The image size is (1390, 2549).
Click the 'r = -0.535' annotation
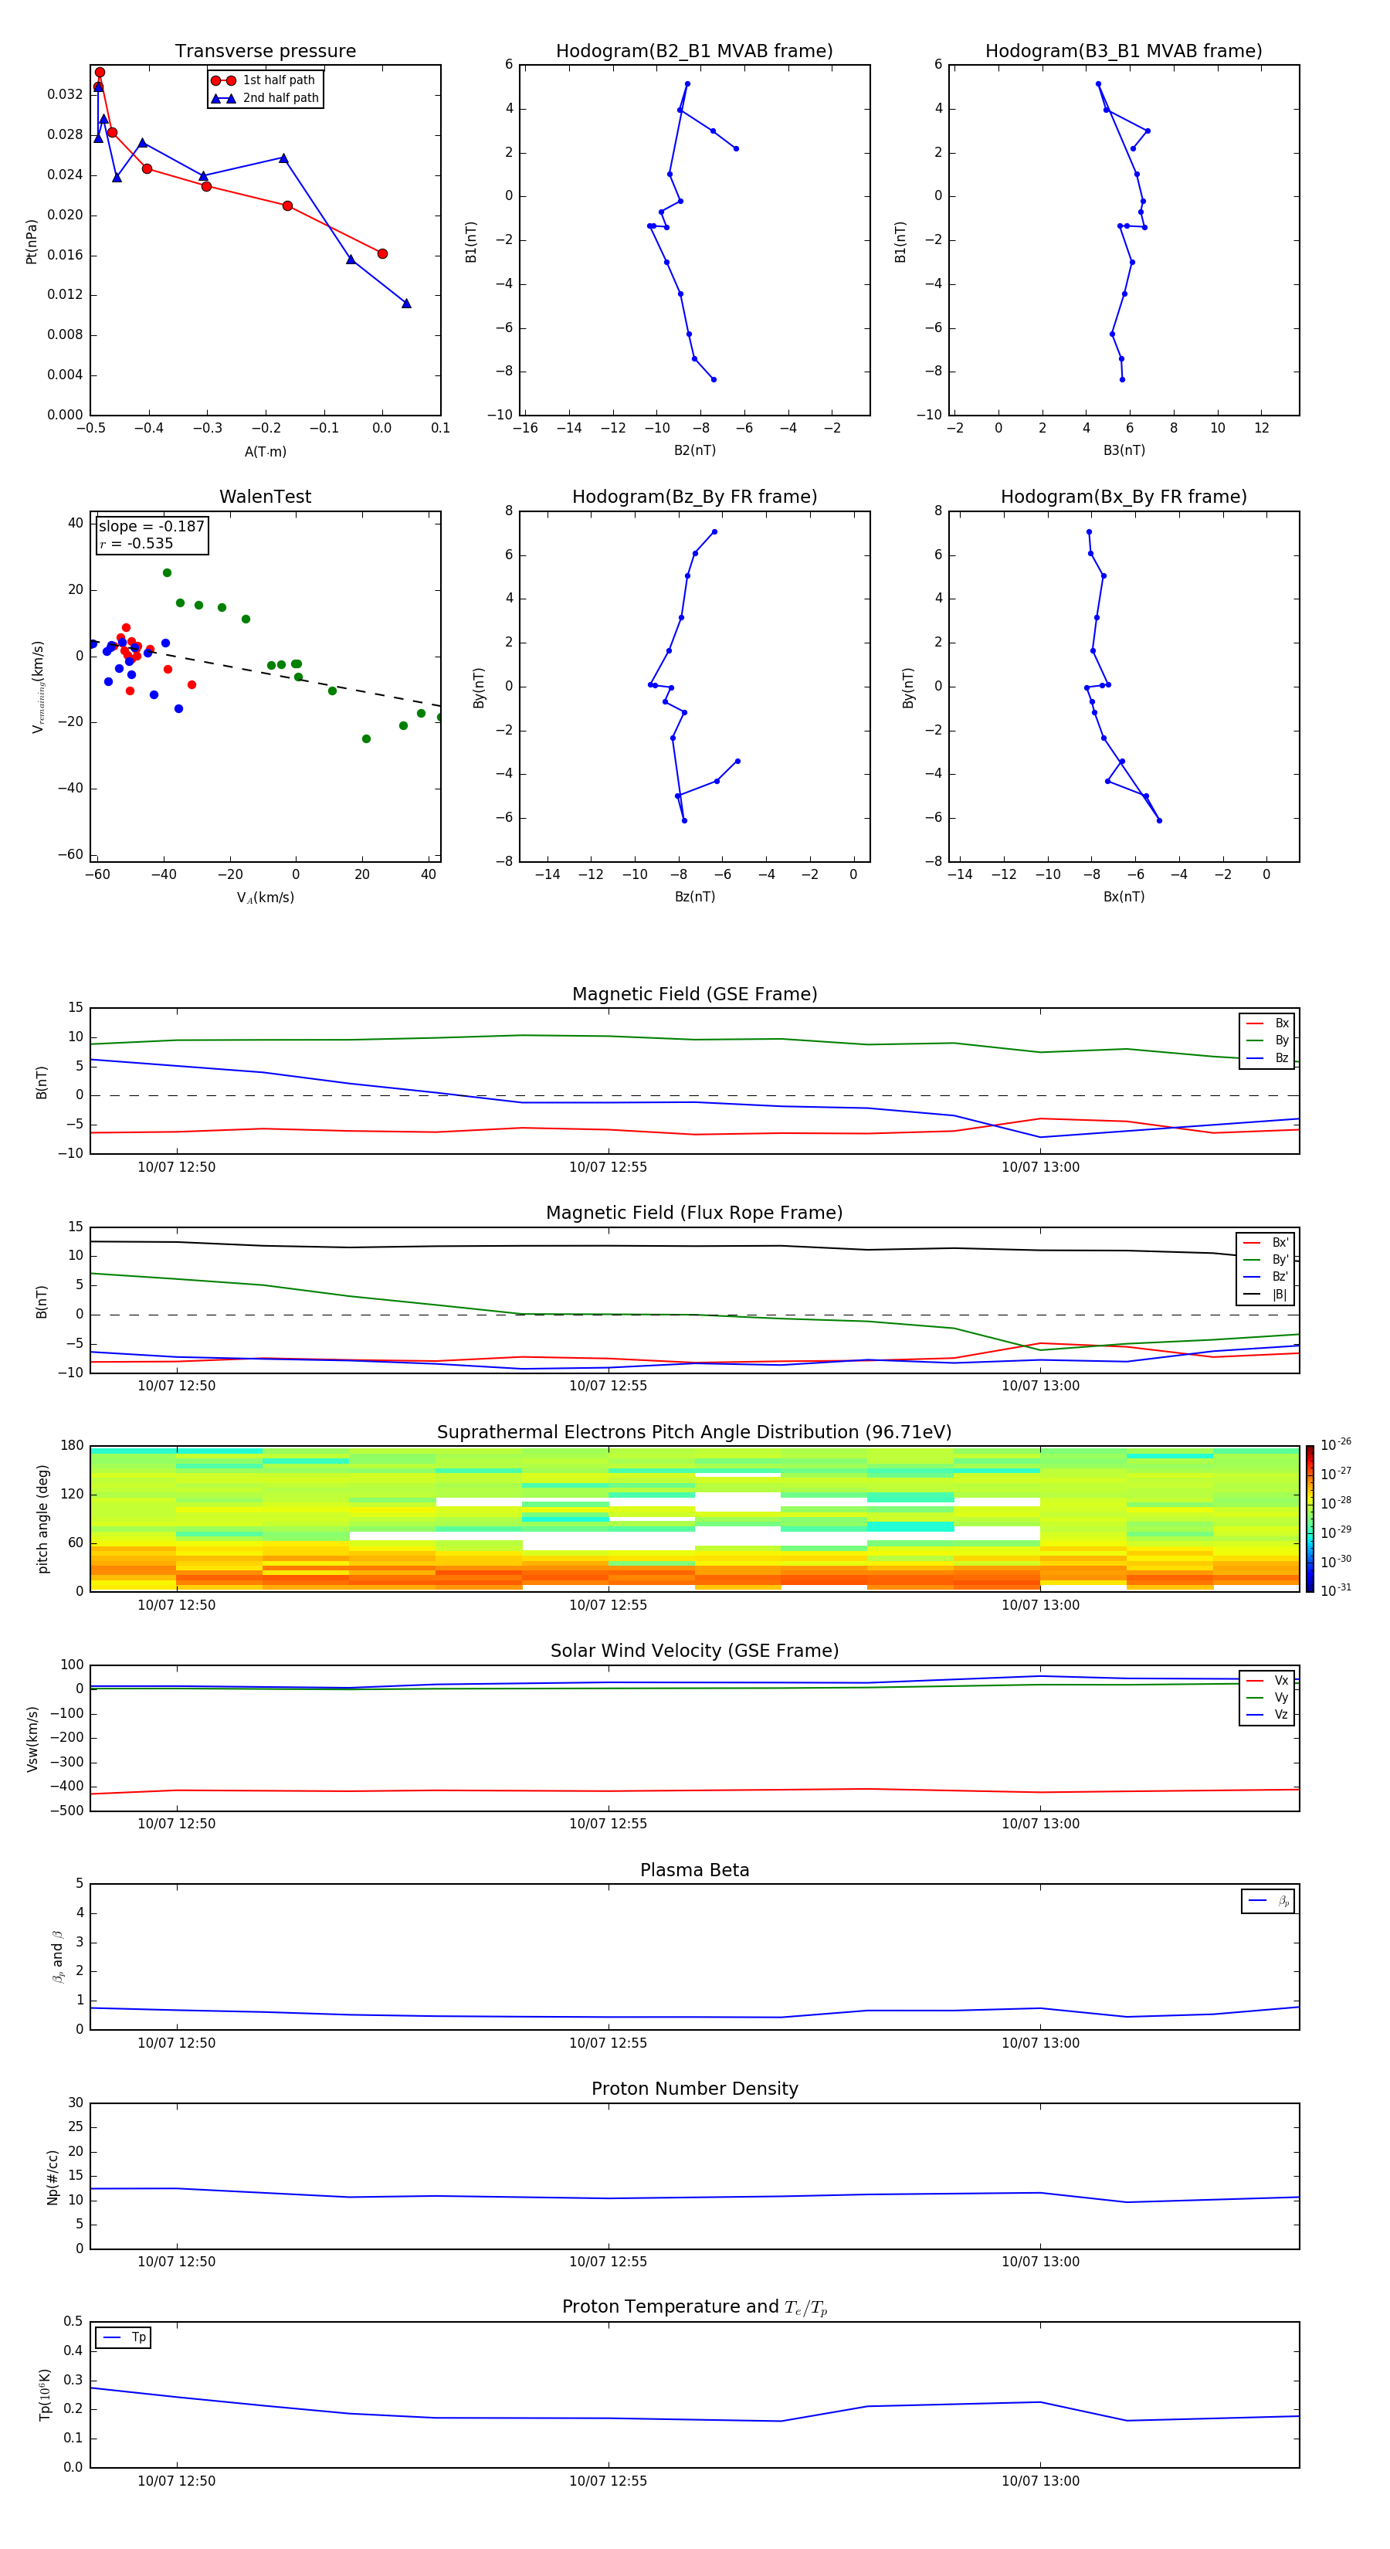point(137,543)
